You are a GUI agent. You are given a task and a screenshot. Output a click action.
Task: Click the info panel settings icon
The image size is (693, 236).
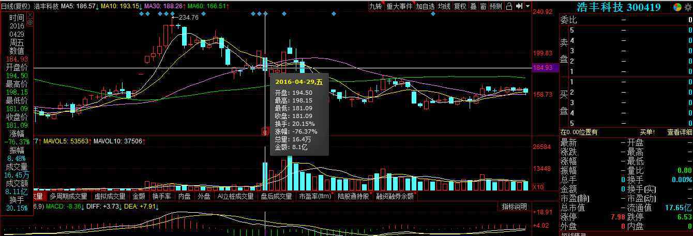[29, 23]
